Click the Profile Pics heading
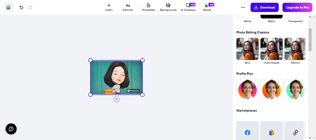Screen dimensions: 316x140 click(x=244, y=74)
